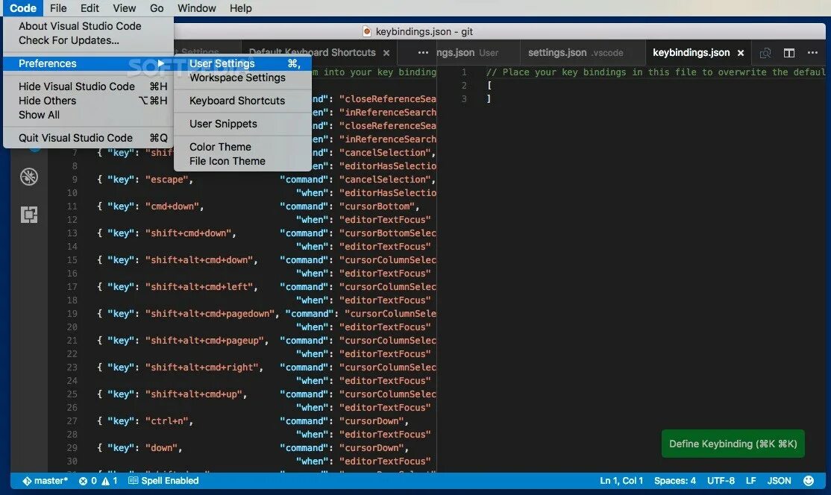Choose Quit Visual Studio Code

89,138
